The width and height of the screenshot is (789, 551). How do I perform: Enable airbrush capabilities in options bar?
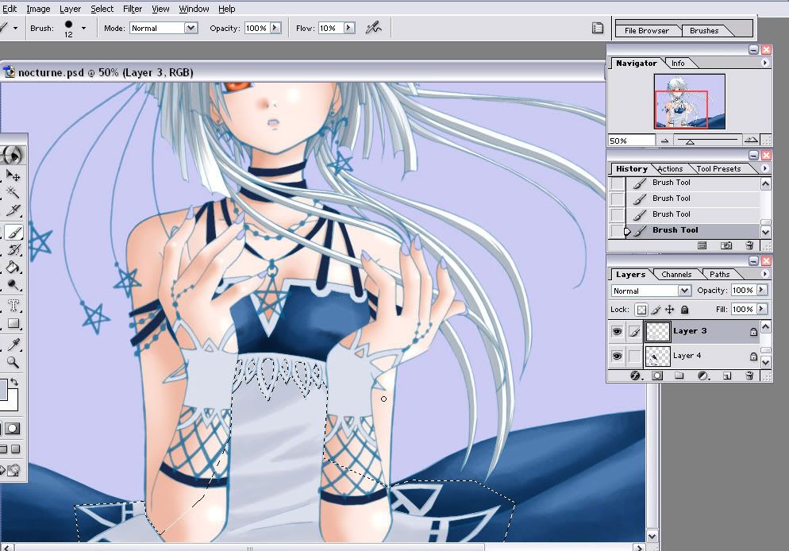click(x=373, y=28)
